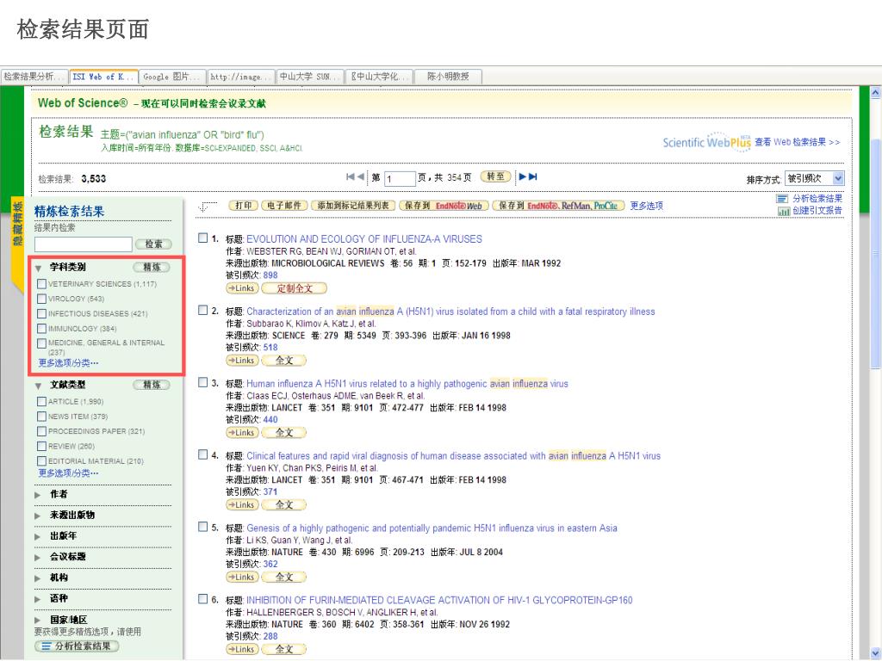Check the VETERINARY SCIENCES category box
This screenshot has width=882, height=661.
(41, 284)
